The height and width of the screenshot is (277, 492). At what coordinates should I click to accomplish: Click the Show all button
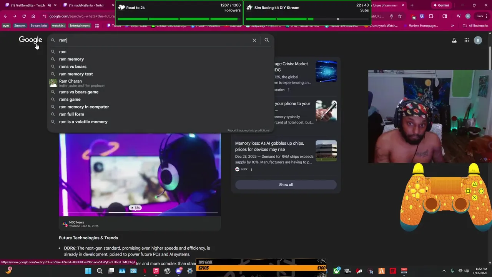(x=286, y=185)
